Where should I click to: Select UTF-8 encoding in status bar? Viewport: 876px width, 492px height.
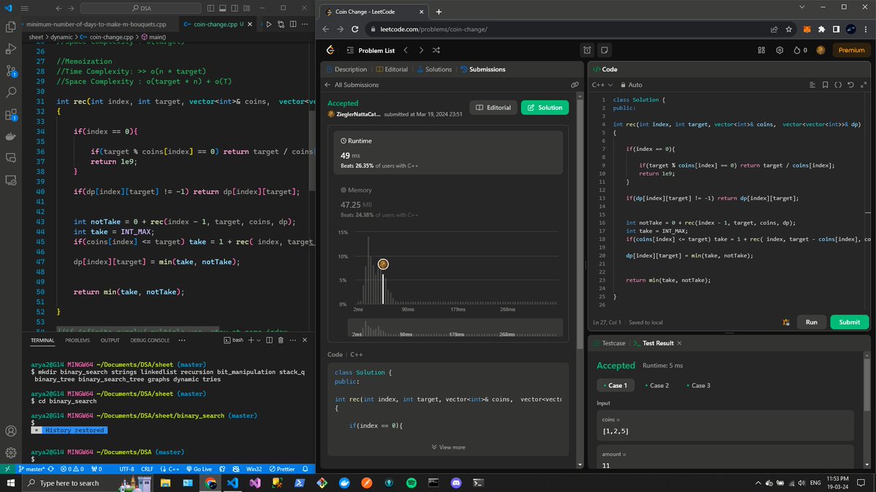click(x=126, y=469)
